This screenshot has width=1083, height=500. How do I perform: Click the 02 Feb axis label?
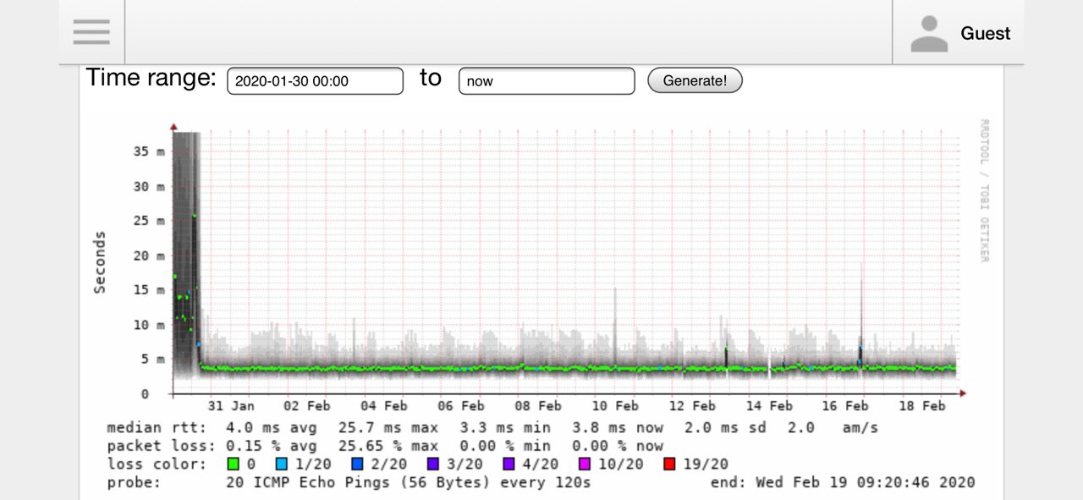click(x=308, y=406)
